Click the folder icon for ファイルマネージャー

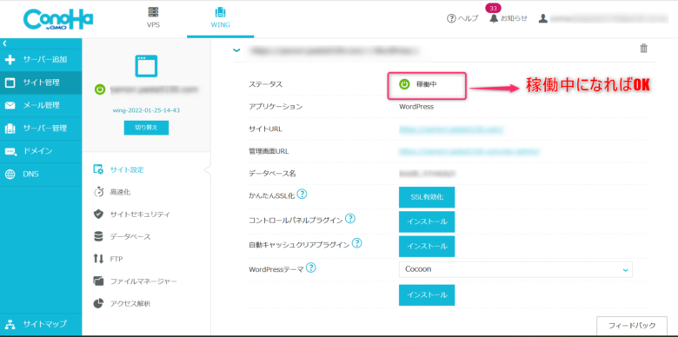(98, 281)
